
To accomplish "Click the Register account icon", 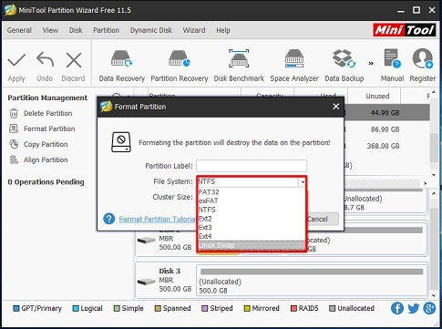I will (422, 58).
